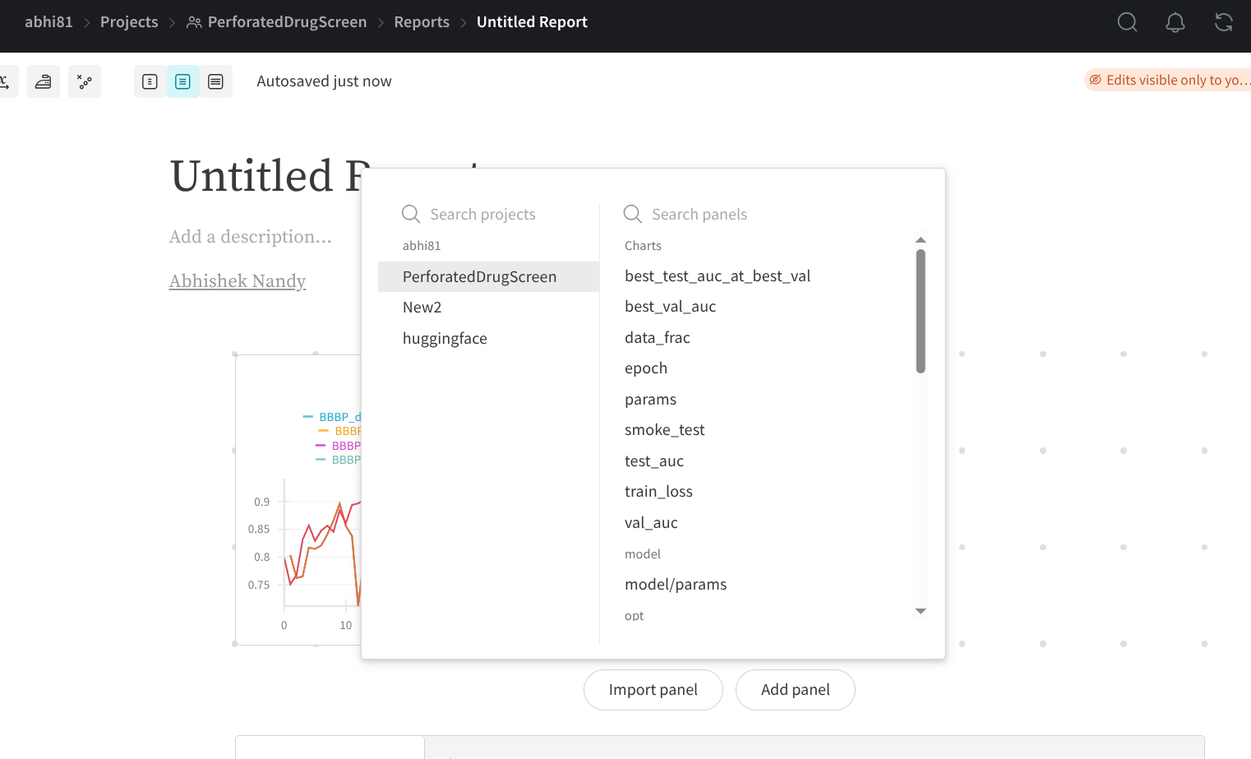The width and height of the screenshot is (1251, 759).
Task: Choose the huggingface project
Action: [x=445, y=339]
